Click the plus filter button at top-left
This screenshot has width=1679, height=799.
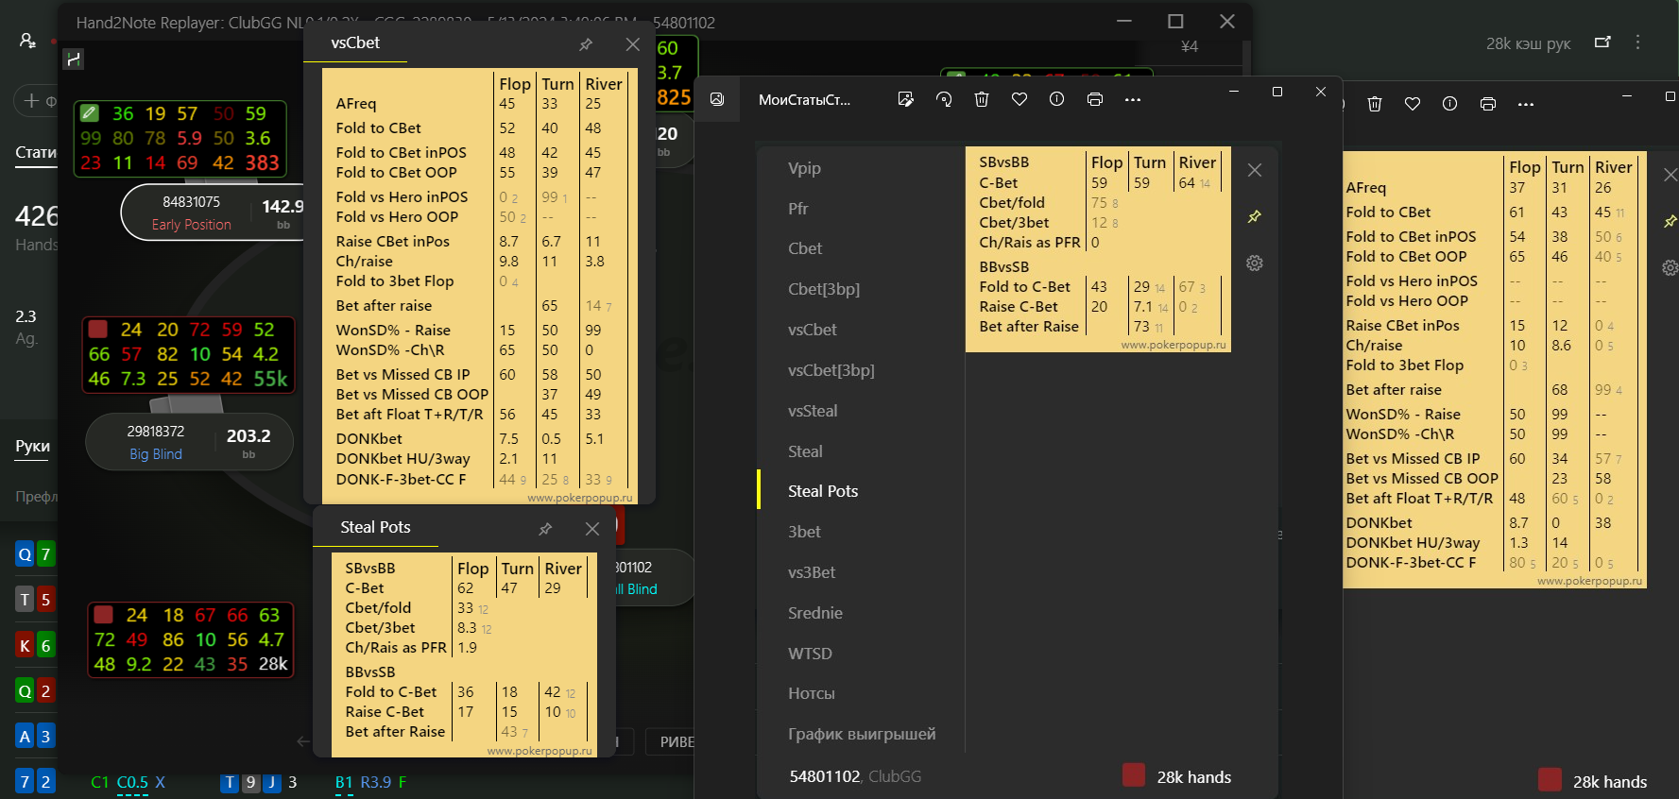point(38,101)
